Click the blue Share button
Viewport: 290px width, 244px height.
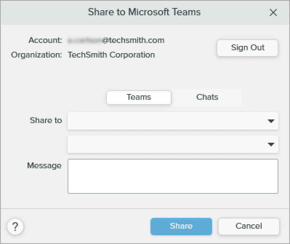[181, 227]
